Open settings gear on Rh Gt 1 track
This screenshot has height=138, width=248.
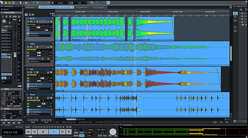click(x=51, y=22)
